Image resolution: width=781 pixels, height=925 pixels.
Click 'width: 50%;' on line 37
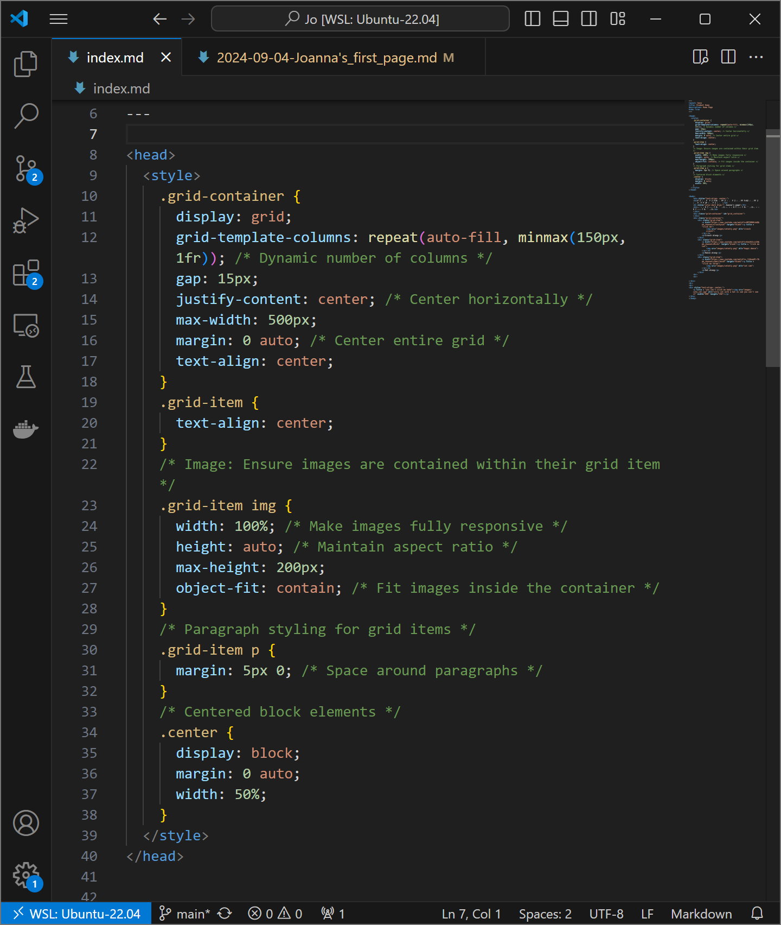coord(221,794)
